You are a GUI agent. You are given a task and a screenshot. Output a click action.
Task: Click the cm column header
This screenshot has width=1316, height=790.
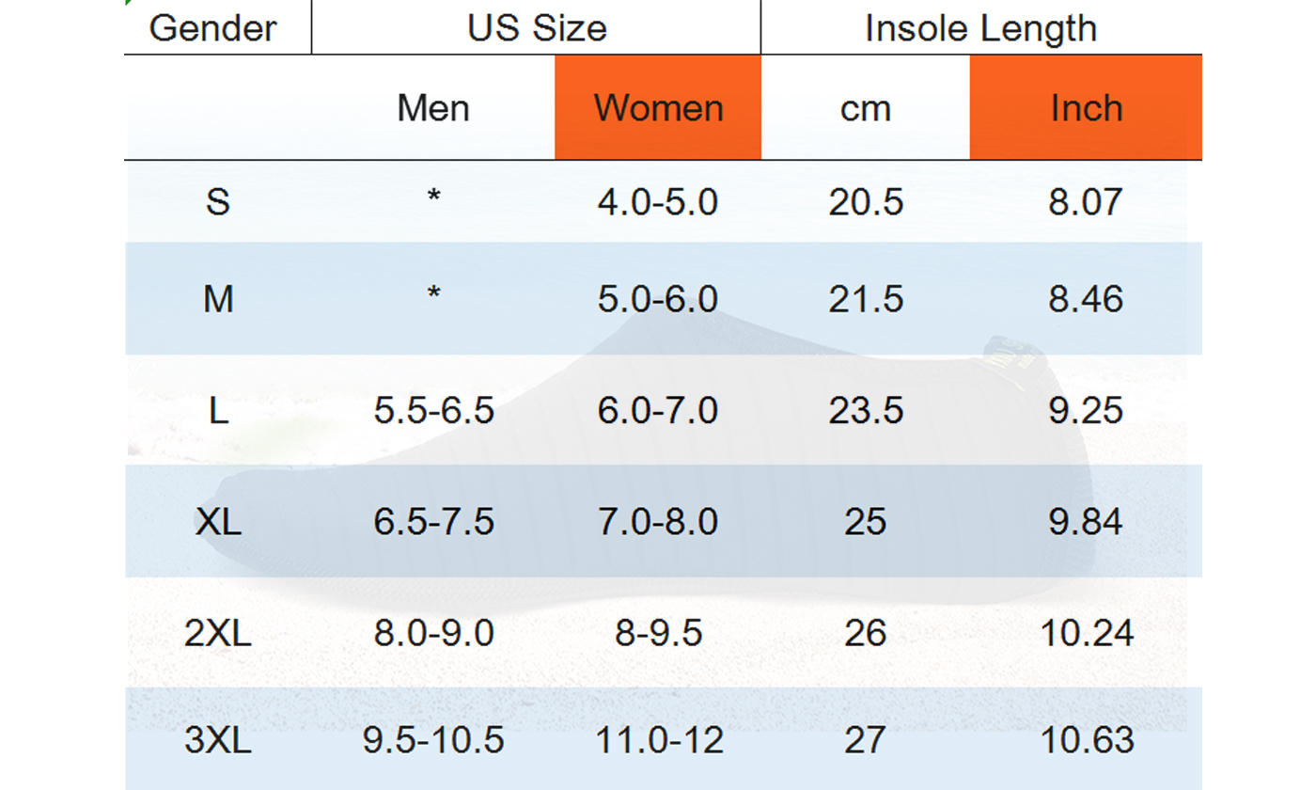pyautogui.click(x=865, y=108)
